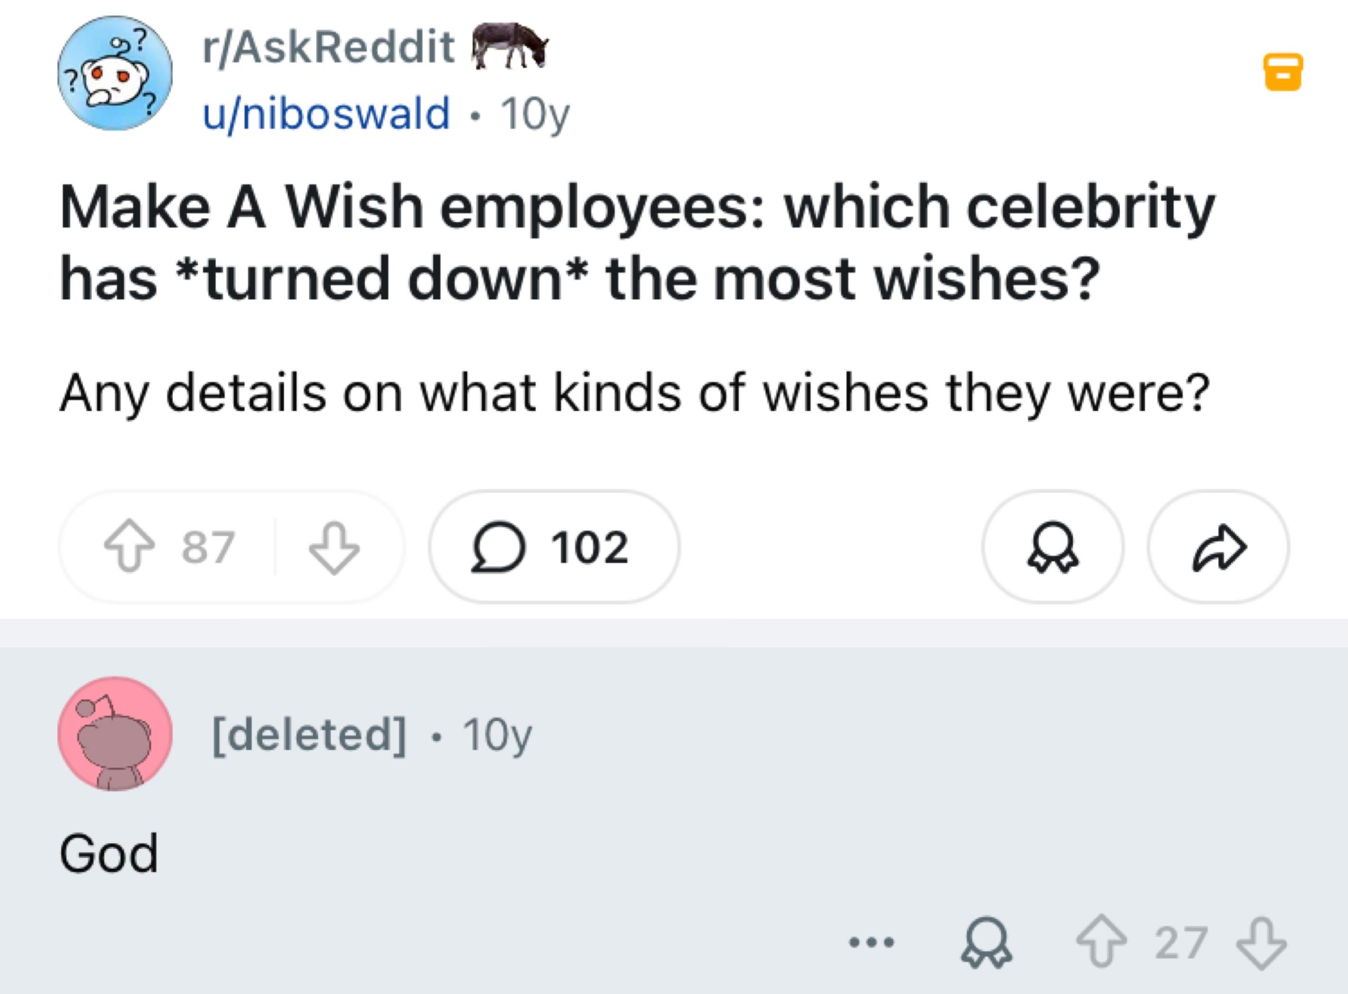Give an award to the post
Screen dimensions: 1348x994
click(x=1052, y=547)
